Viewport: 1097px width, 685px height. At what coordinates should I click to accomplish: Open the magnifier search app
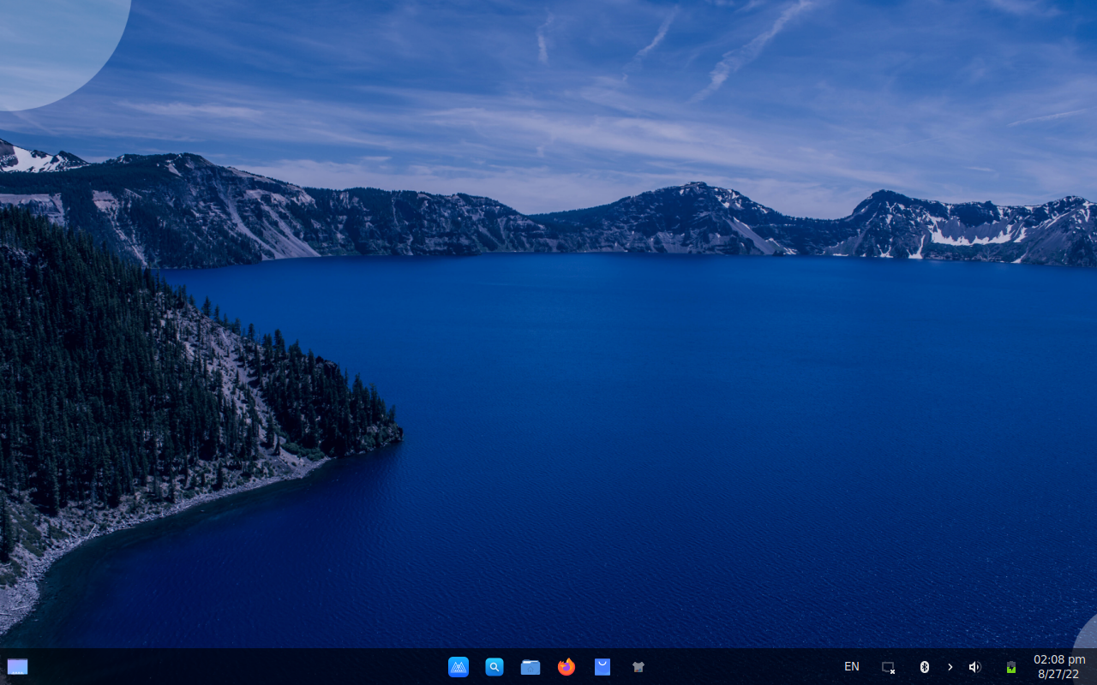tap(495, 667)
